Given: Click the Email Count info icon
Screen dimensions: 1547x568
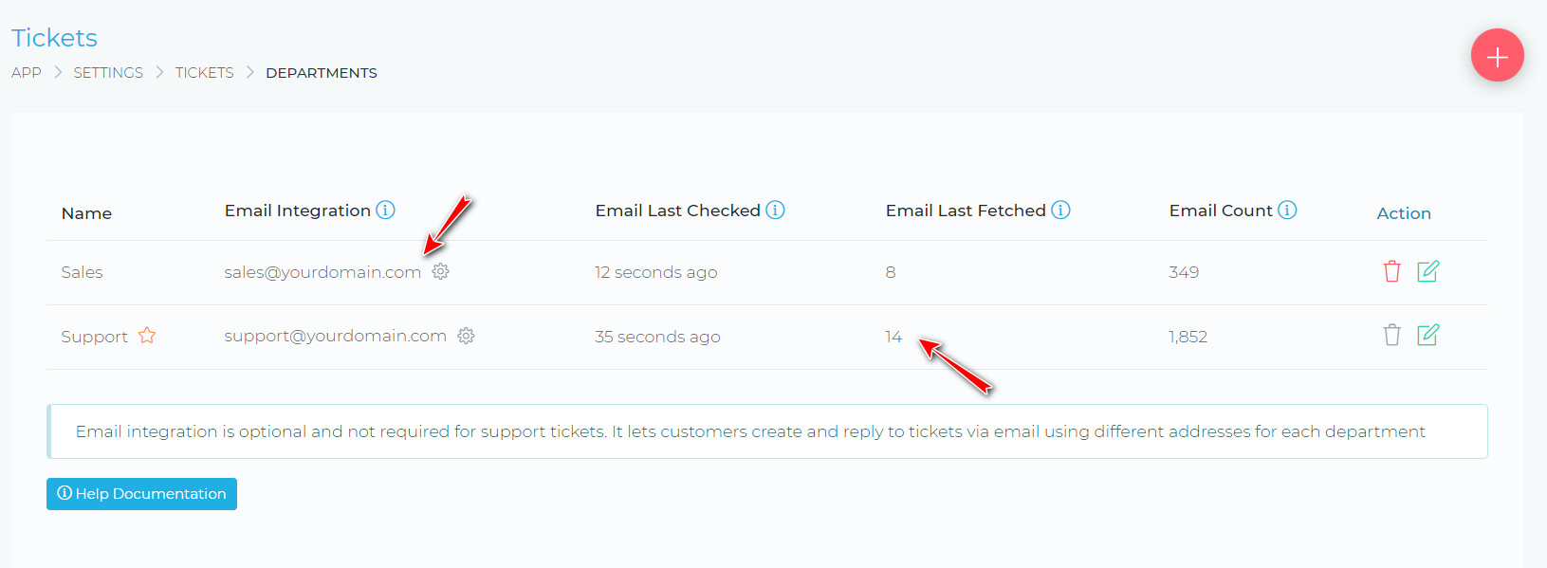Looking at the screenshot, I should [x=1287, y=211].
